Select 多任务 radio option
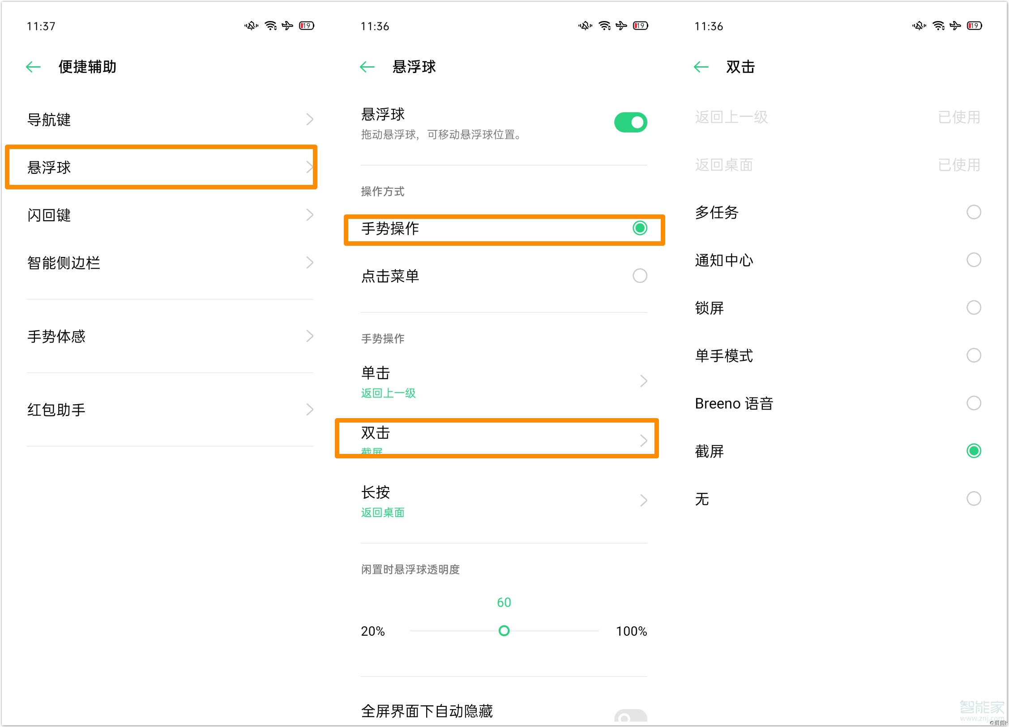 [x=974, y=212]
